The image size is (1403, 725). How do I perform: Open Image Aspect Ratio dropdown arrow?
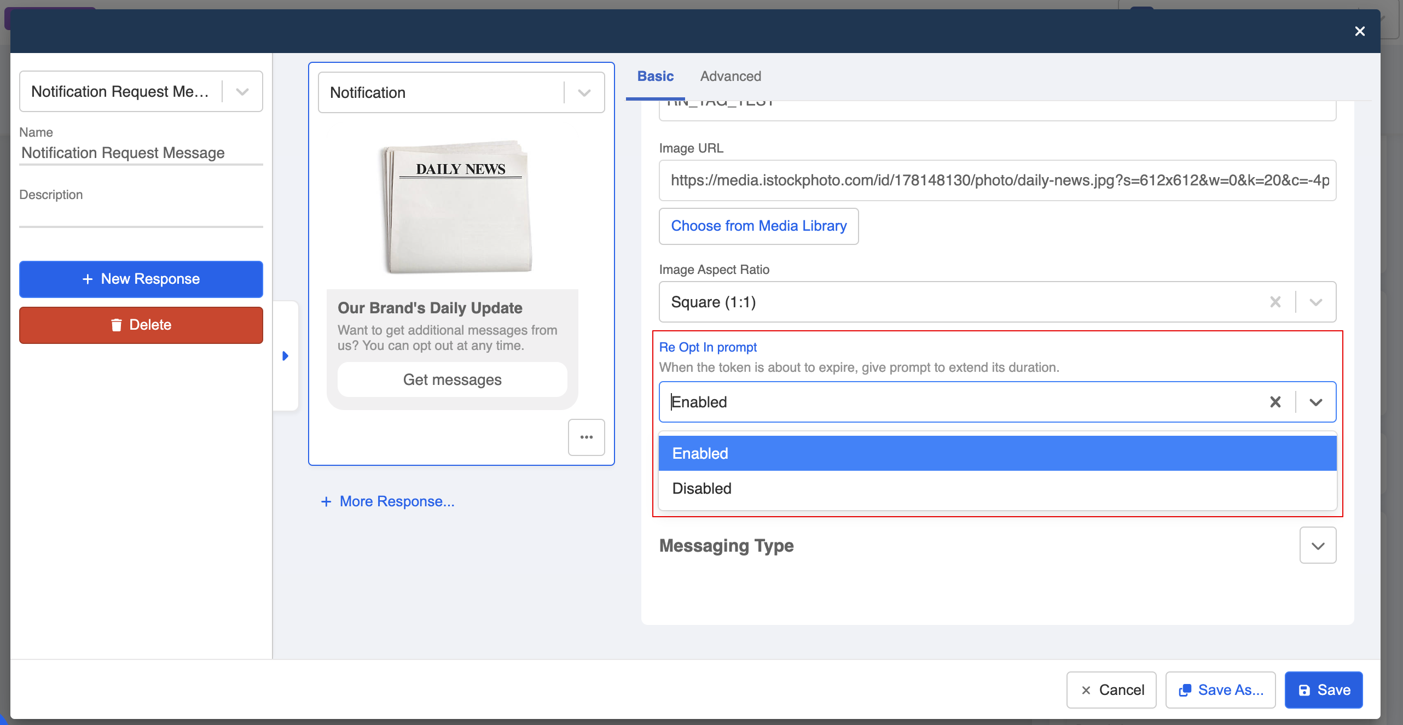click(x=1315, y=302)
